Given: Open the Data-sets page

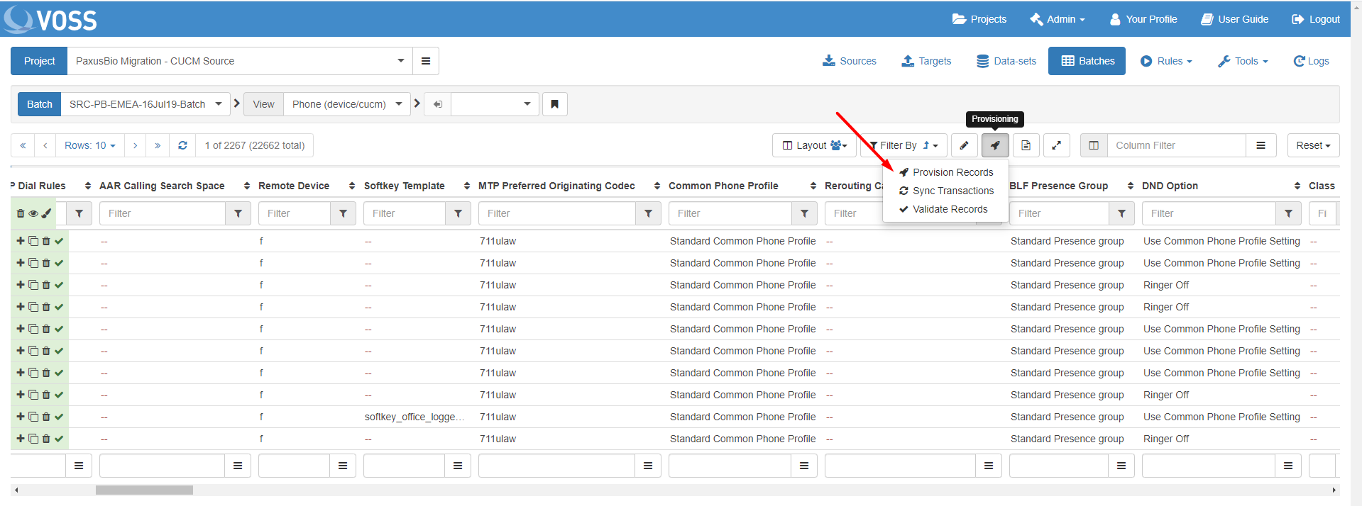Looking at the screenshot, I should pos(1006,61).
